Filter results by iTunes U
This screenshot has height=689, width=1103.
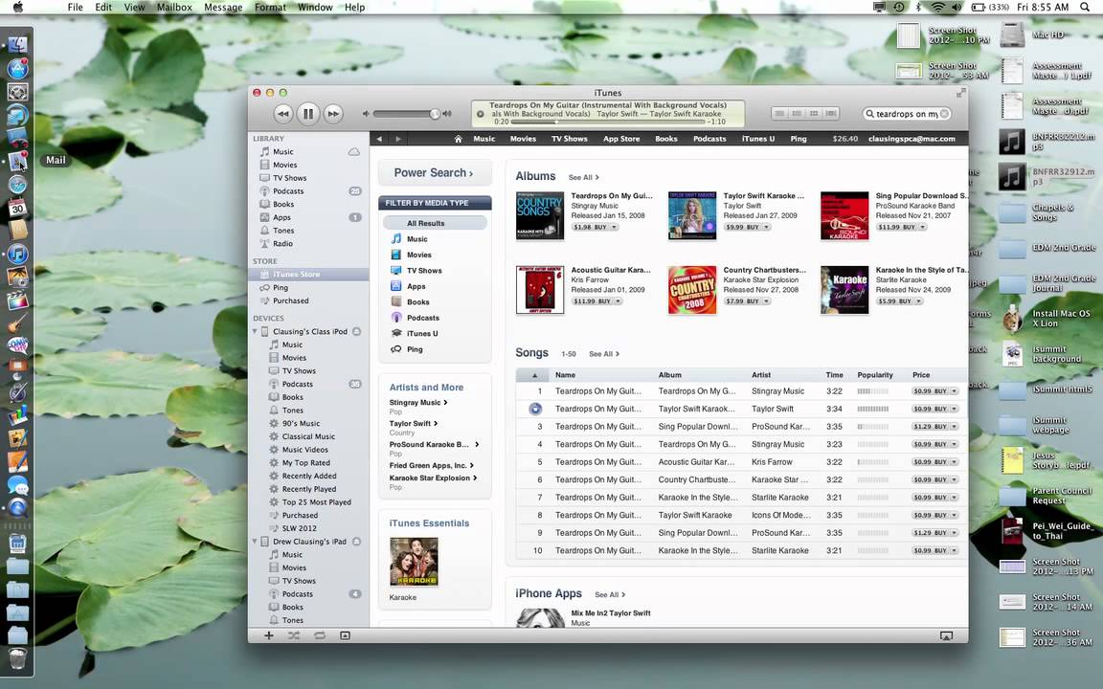pos(422,333)
